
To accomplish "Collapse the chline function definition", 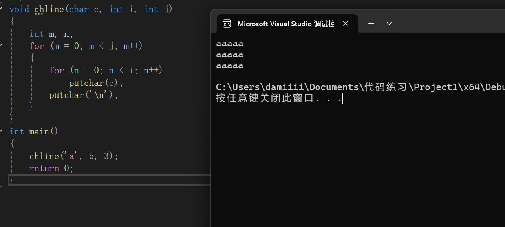I will (1, 9).
